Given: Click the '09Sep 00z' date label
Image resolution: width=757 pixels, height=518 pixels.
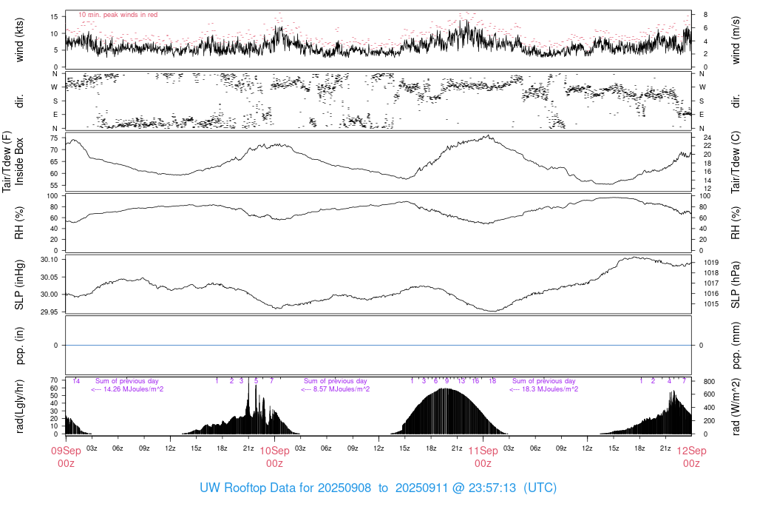Looking at the screenshot, I should 66,457.
